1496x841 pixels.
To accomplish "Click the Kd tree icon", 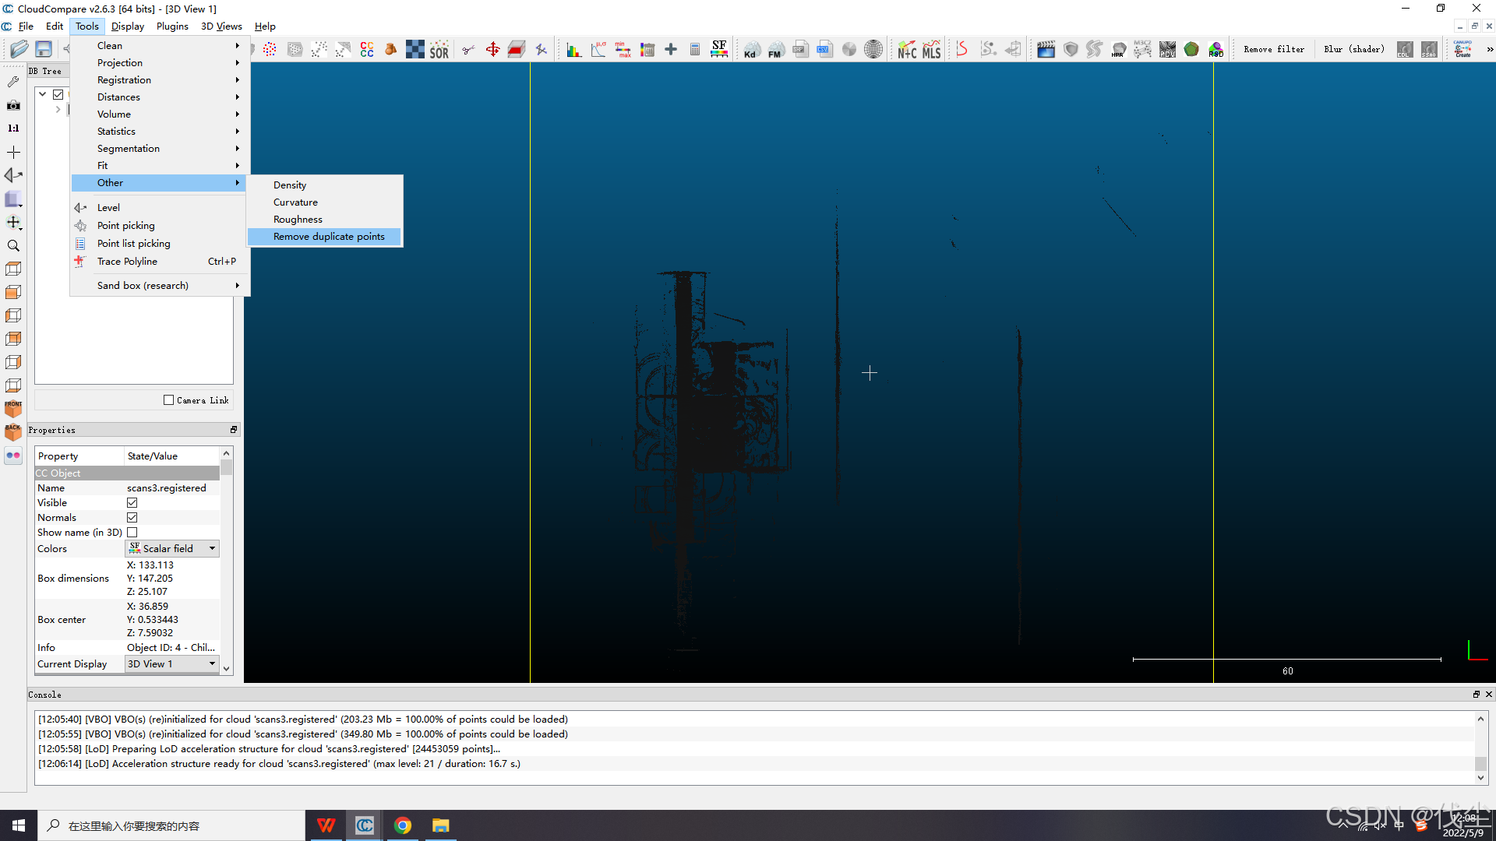I will (x=750, y=50).
